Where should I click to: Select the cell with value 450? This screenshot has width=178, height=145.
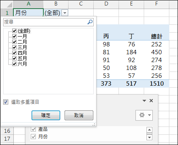click(157, 52)
